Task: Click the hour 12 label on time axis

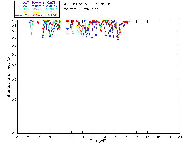Action: 93,137
